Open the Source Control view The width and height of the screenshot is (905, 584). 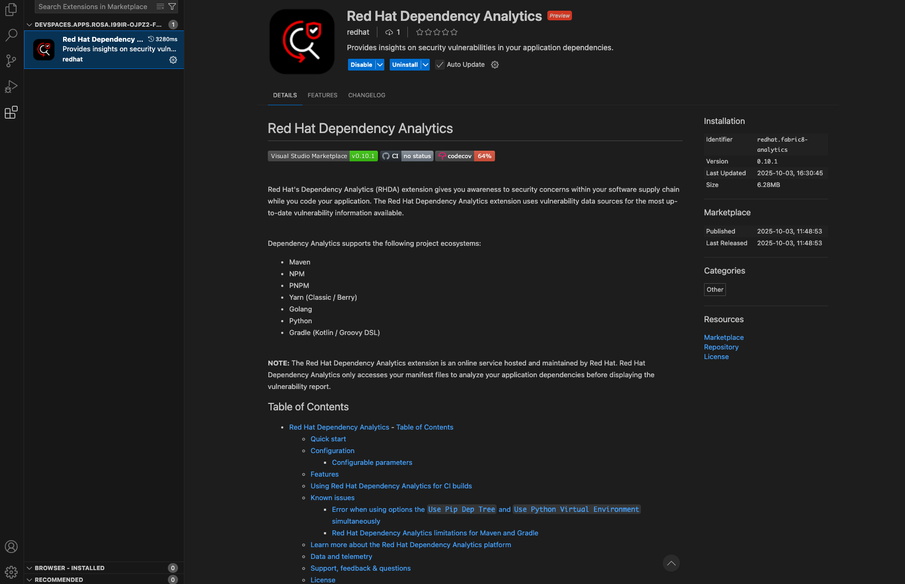click(11, 61)
